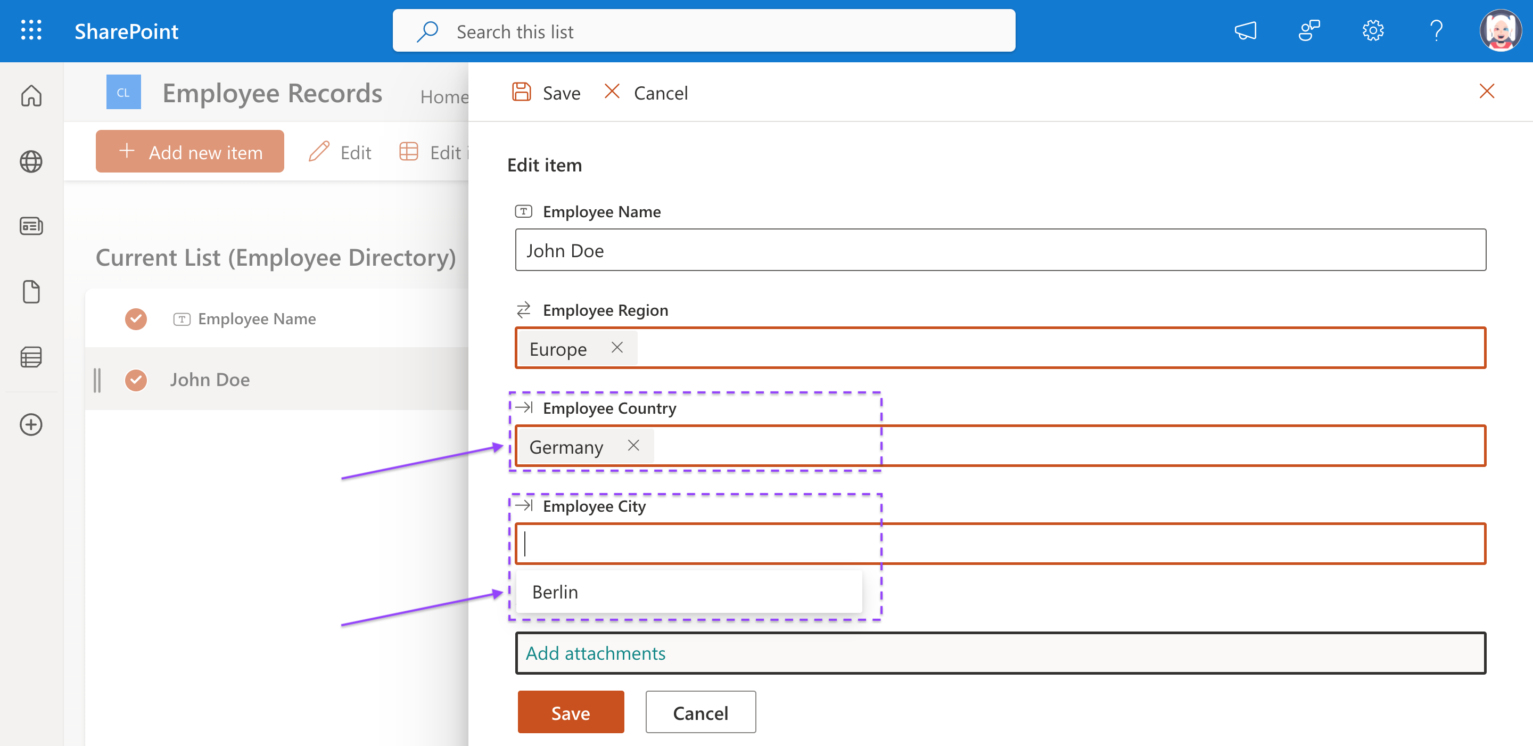The width and height of the screenshot is (1533, 746).
Task: Click the search magnifier icon
Action: pyautogui.click(x=427, y=31)
